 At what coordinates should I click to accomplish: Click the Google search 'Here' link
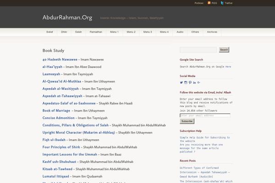coord(228,67)
